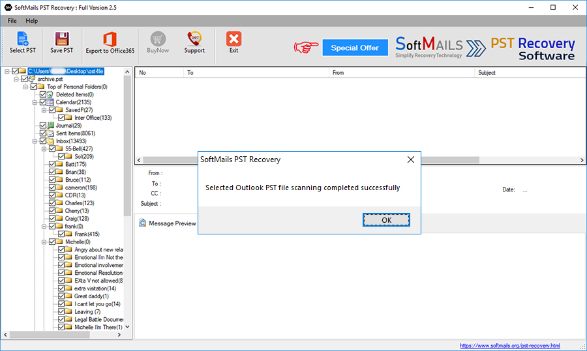
Task: Collapse the frank(0) node
Action: (44, 226)
